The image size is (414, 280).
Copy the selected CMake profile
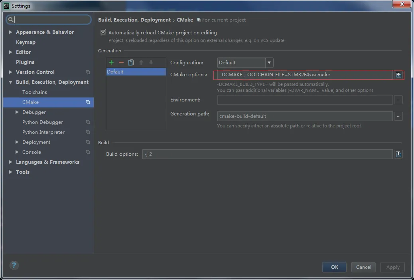click(x=131, y=62)
